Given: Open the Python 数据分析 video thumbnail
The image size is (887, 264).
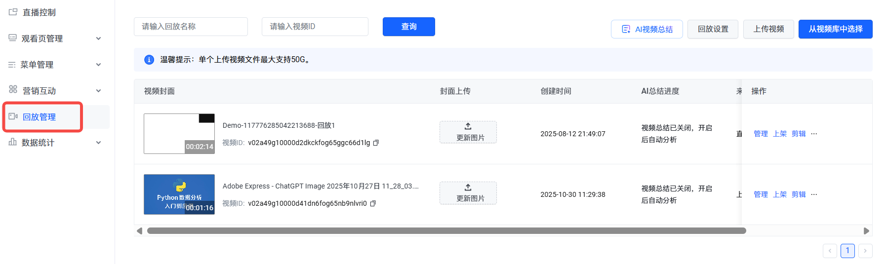Looking at the screenshot, I should 179,194.
